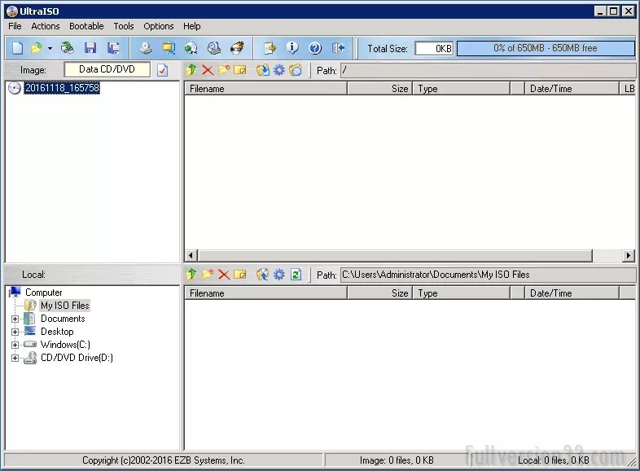The image size is (640, 471).
Task: Click the Add files icon in Local pane toolbar
Action: coord(263,275)
